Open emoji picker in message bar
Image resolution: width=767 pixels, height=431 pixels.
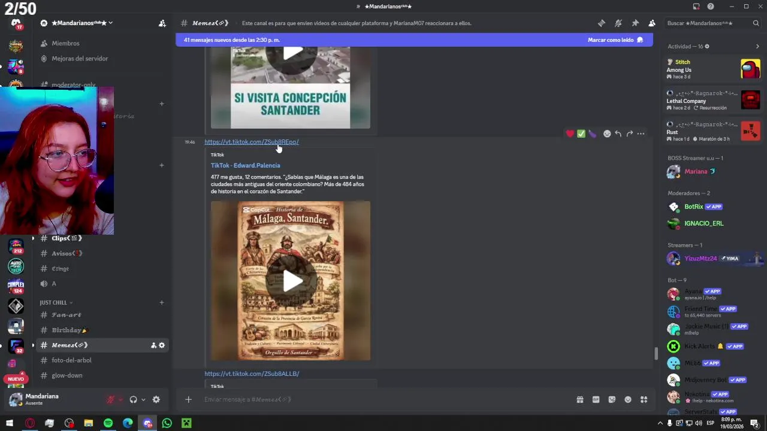pos(628,399)
